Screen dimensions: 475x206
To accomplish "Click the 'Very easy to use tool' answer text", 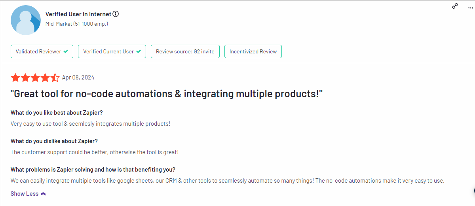I will (91, 124).
